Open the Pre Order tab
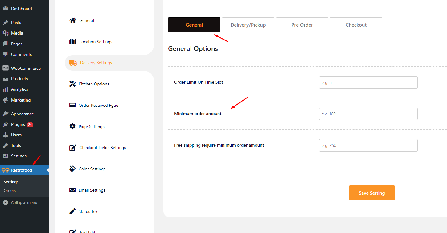447x233 pixels. click(302, 25)
